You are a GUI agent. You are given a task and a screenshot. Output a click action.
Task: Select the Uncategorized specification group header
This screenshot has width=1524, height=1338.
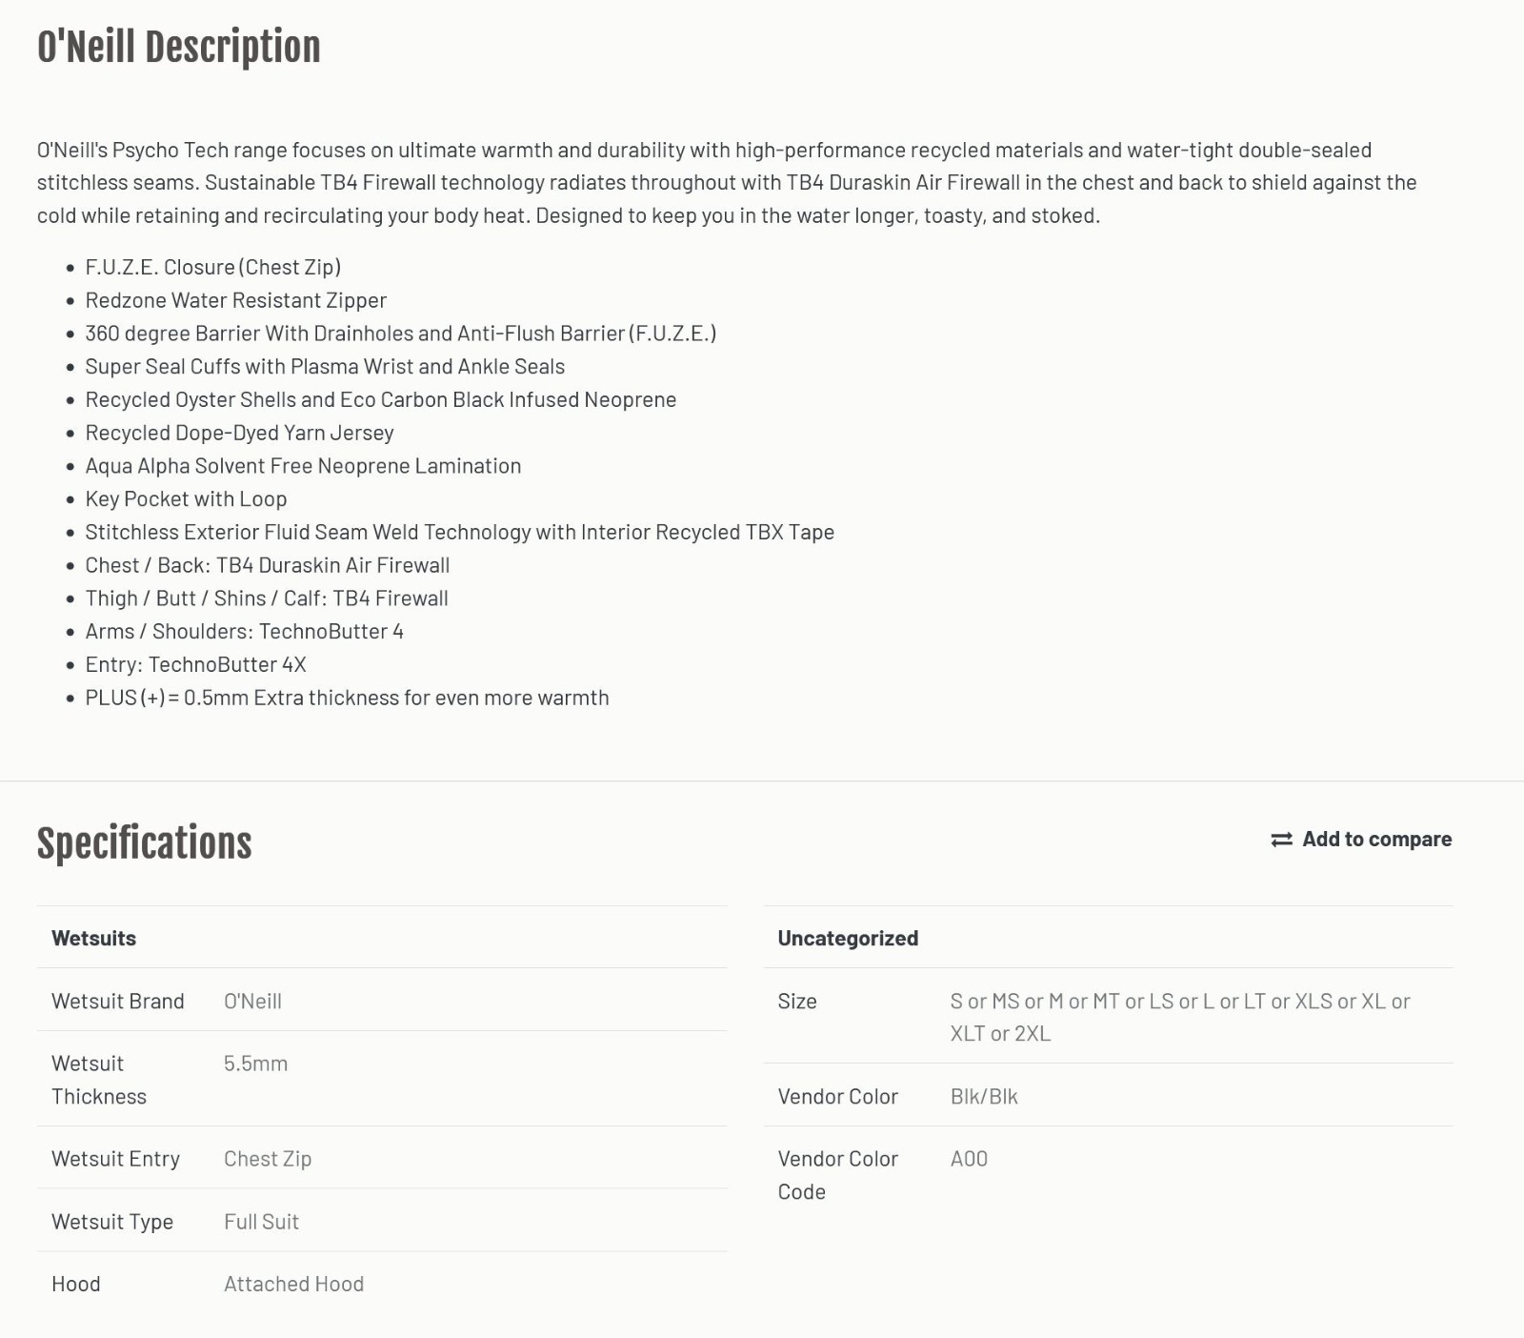(x=848, y=938)
